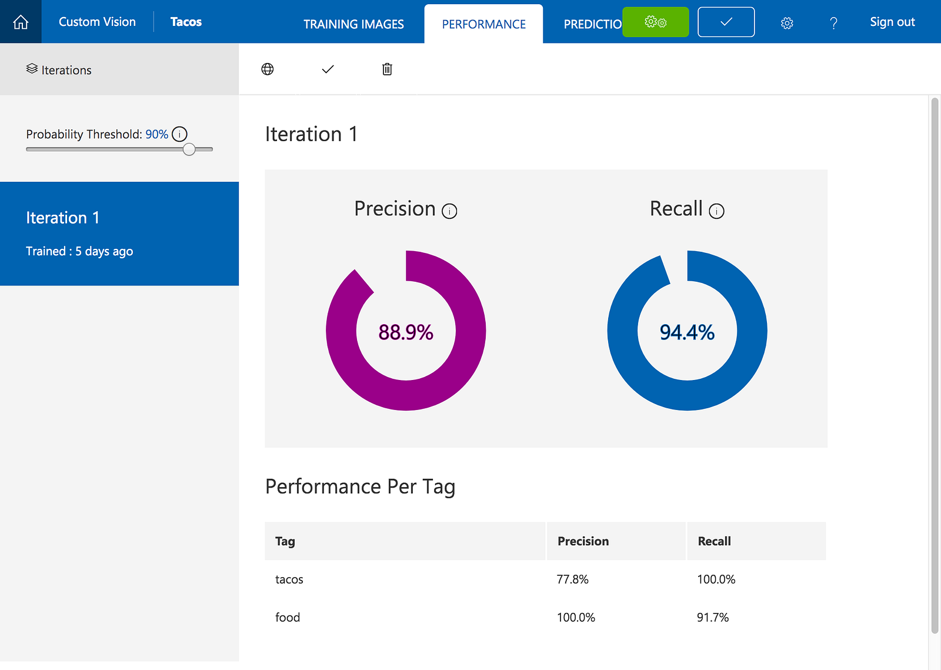Click the Tag column header

click(405, 541)
